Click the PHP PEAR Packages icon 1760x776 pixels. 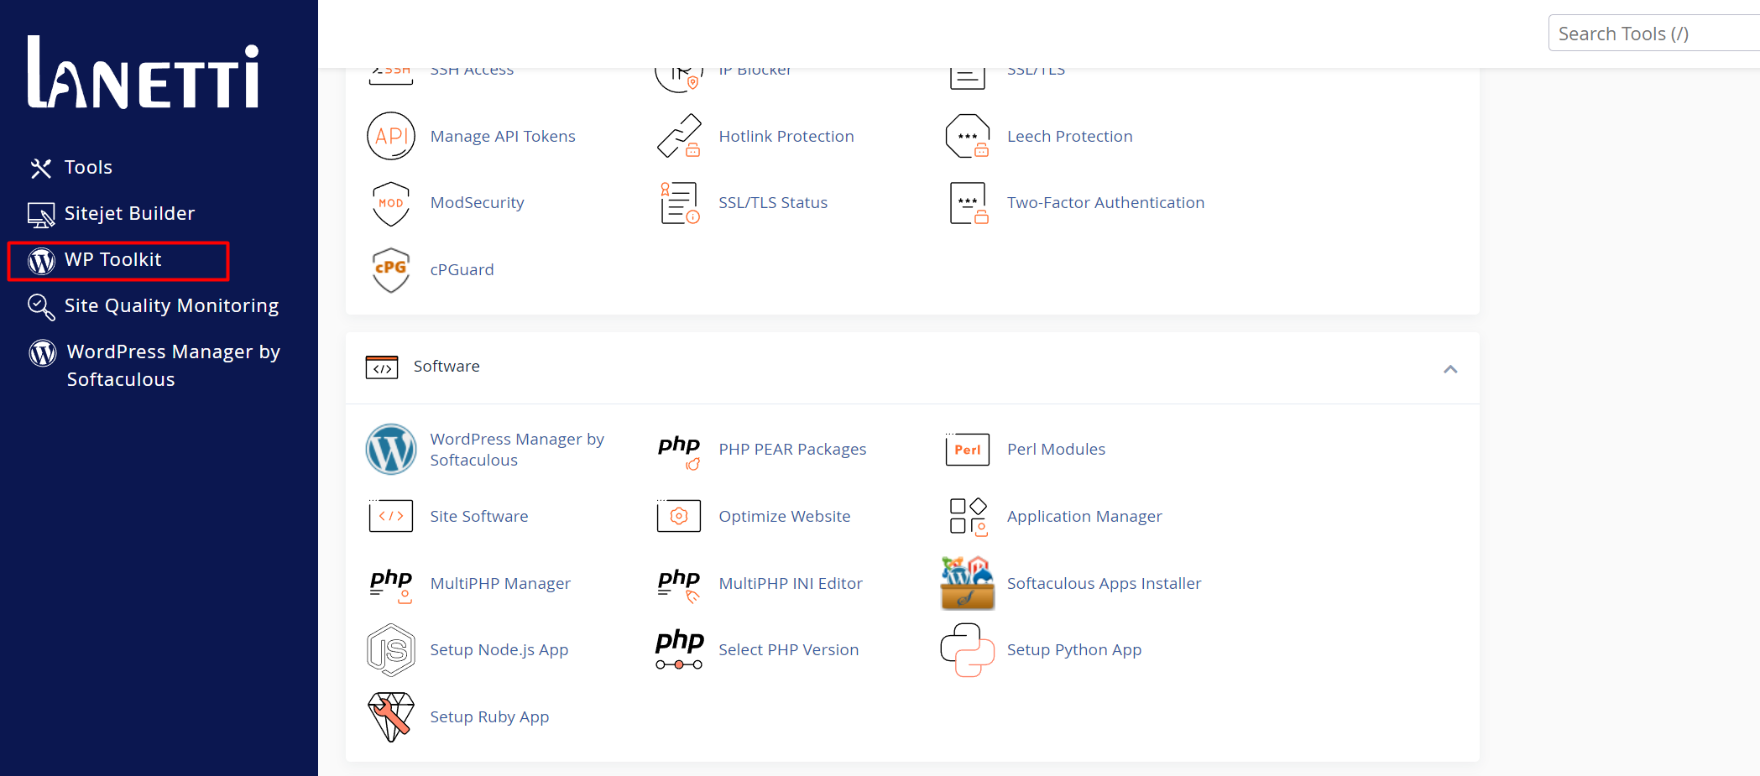[x=679, y=451]
